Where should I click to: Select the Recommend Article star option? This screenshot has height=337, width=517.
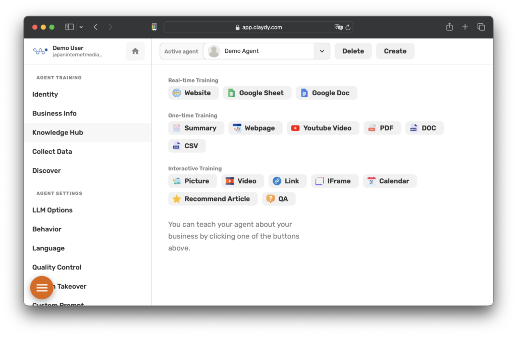[x=213, y=199]
